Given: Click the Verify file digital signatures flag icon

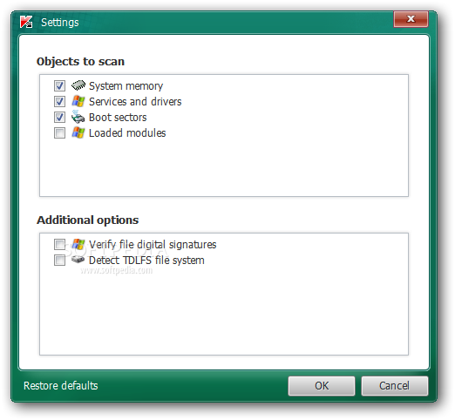Looking at the screenshot, I should pos(78,244).
